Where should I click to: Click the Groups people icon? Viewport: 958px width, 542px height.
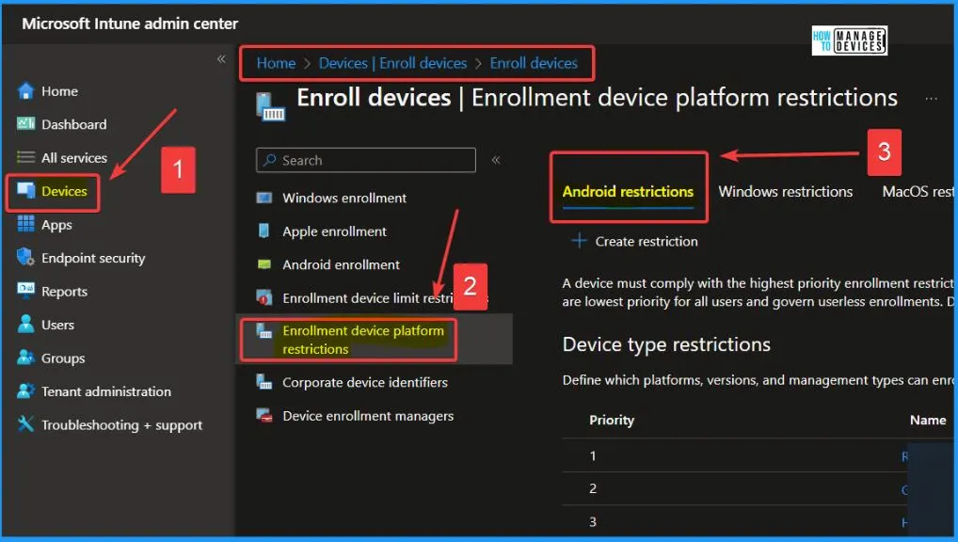pos(25,358)
